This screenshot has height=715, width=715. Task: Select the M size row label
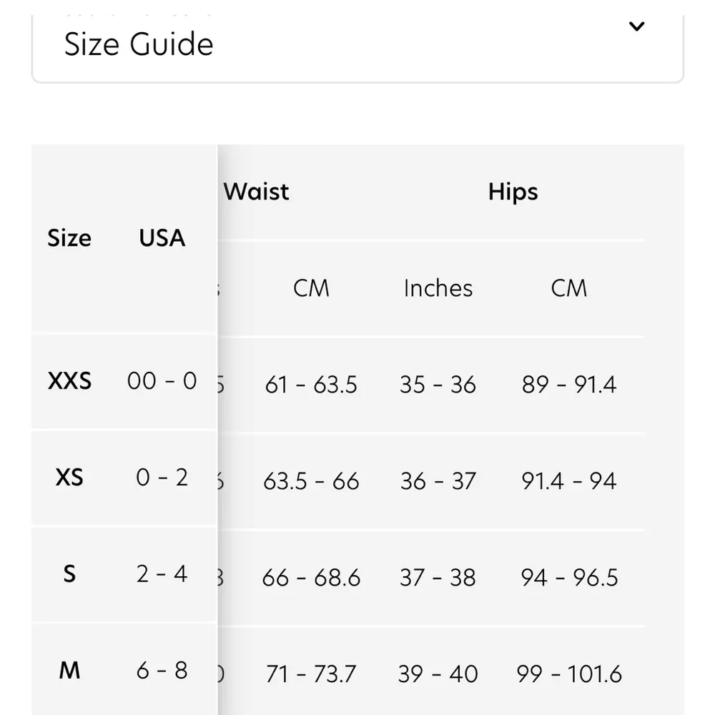coord(69,671)
